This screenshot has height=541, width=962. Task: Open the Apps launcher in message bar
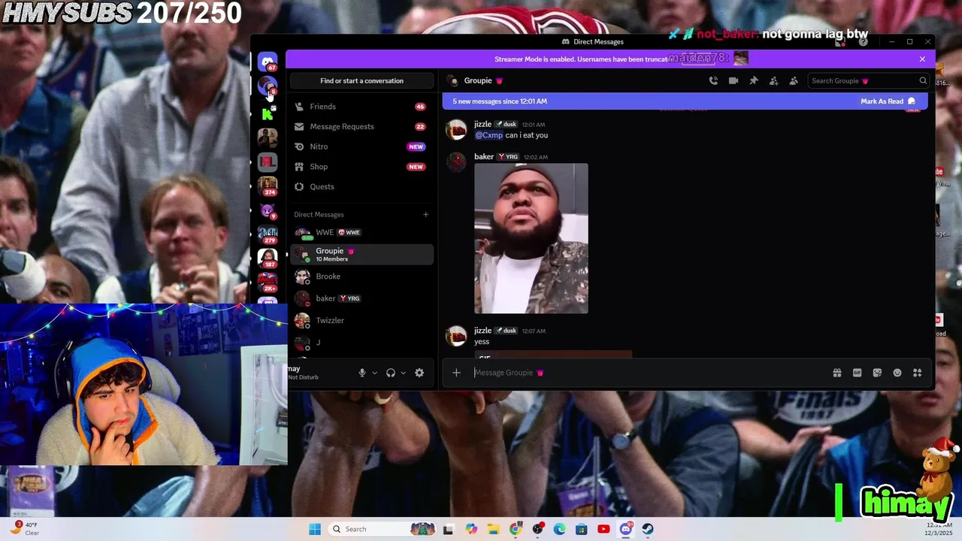click(917, 373)
